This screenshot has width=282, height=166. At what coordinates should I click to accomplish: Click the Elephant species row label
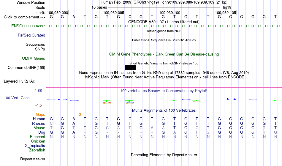37,137
